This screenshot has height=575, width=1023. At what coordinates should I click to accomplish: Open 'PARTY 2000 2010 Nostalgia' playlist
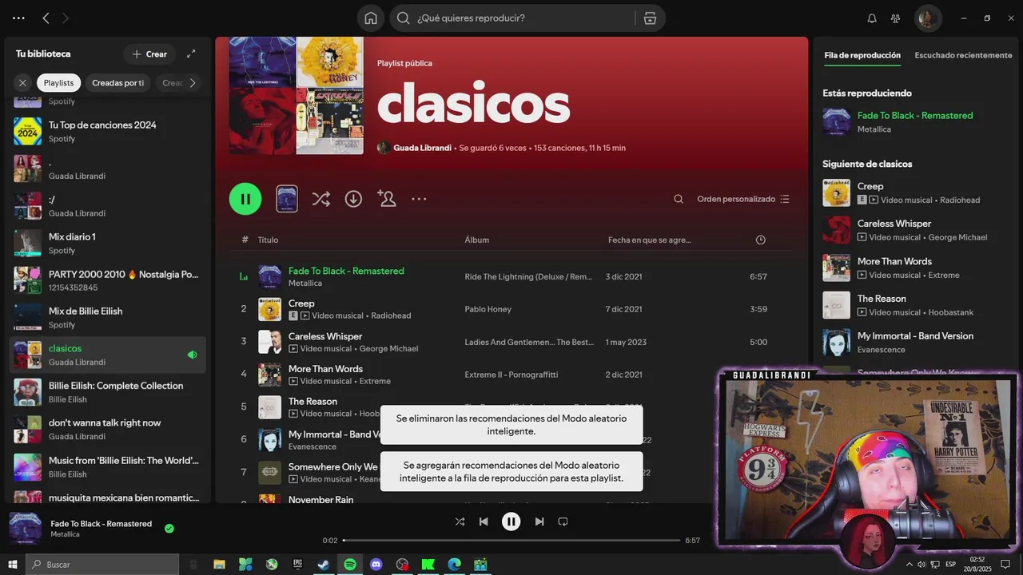pyautogui.click(x=107, y=280)
